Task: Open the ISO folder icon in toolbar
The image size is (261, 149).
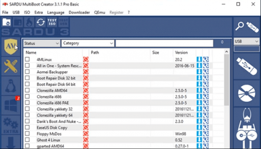Action: (x=6, y=22)
